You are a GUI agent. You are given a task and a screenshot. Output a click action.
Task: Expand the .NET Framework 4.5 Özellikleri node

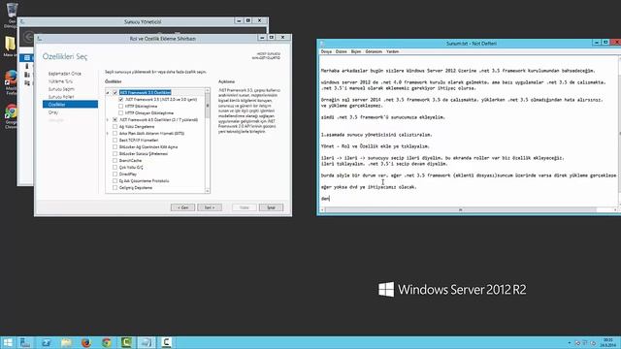[108, 120]
